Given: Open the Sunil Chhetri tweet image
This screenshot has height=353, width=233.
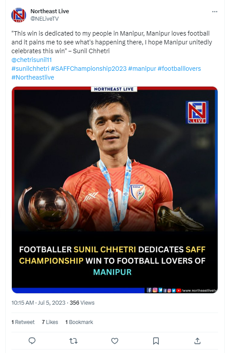Looking at the screenshot, I should (115, 190).
